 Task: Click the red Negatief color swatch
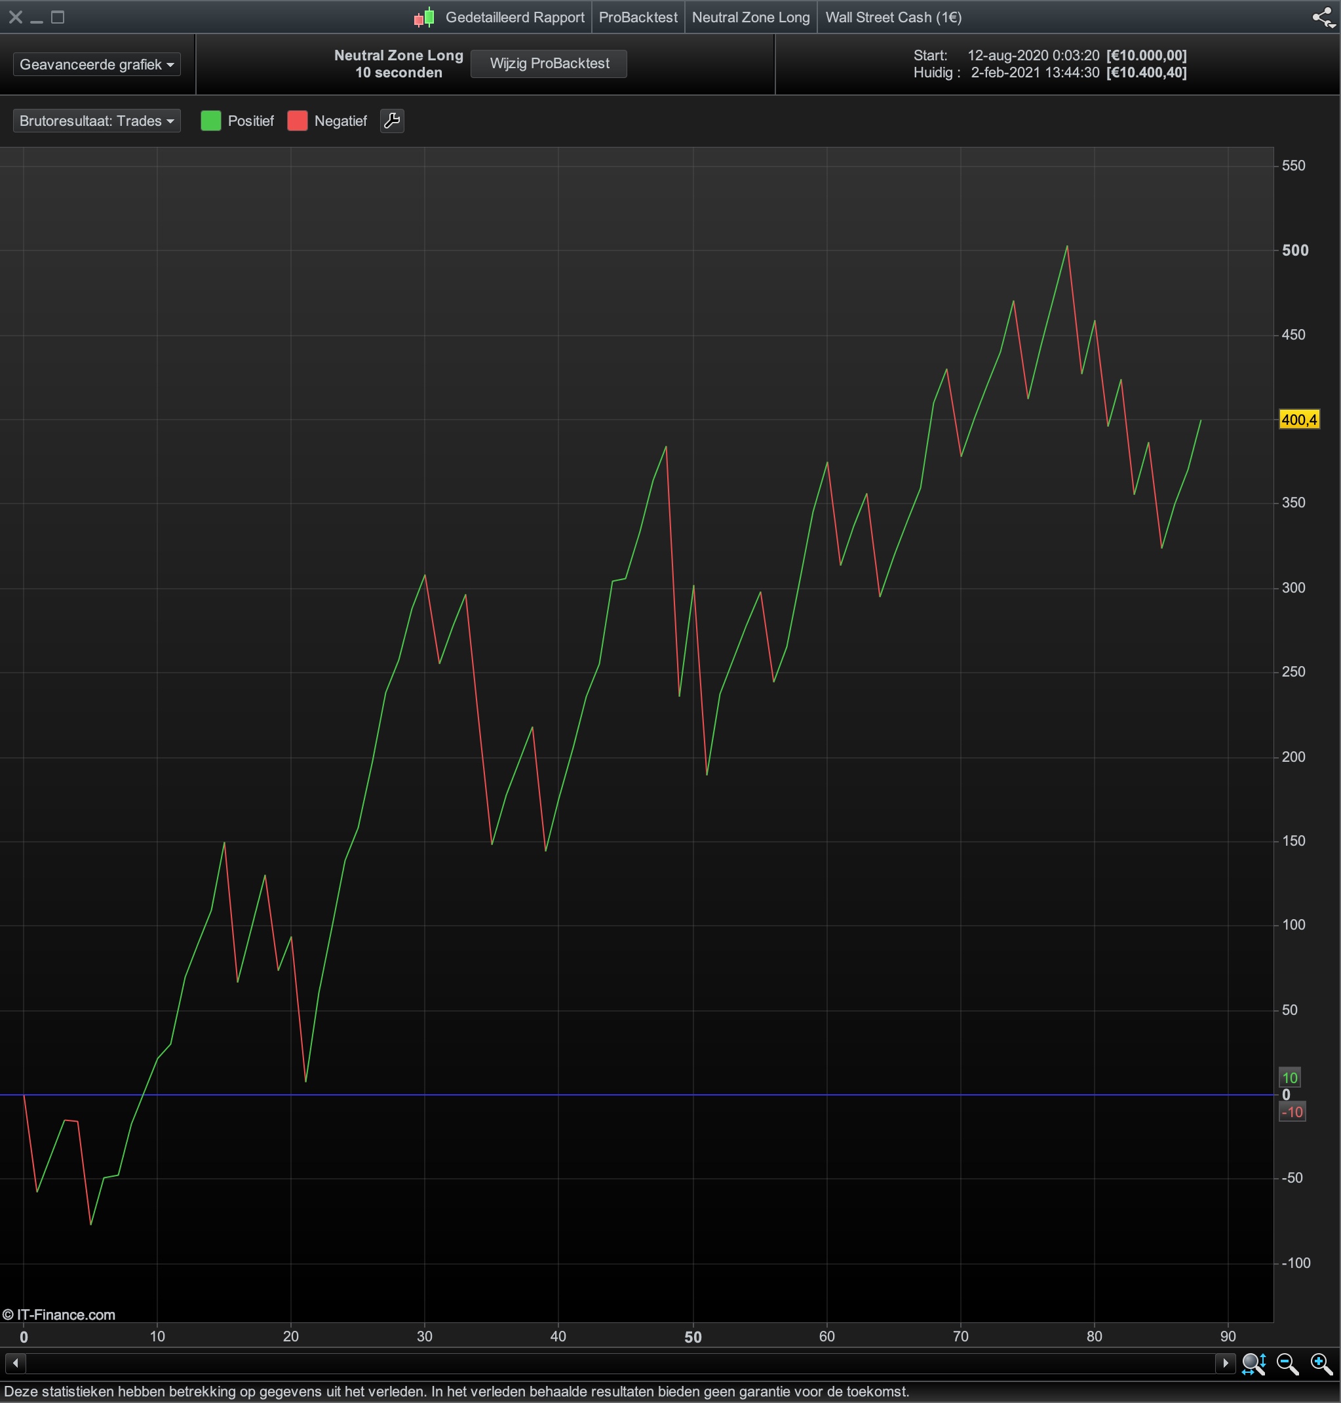click(298, 121)
